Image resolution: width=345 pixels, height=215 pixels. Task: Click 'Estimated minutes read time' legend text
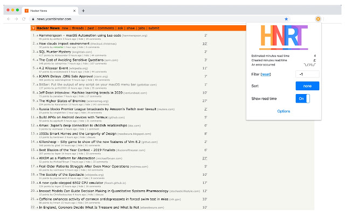pyautogui.click(x=271, y=56)
